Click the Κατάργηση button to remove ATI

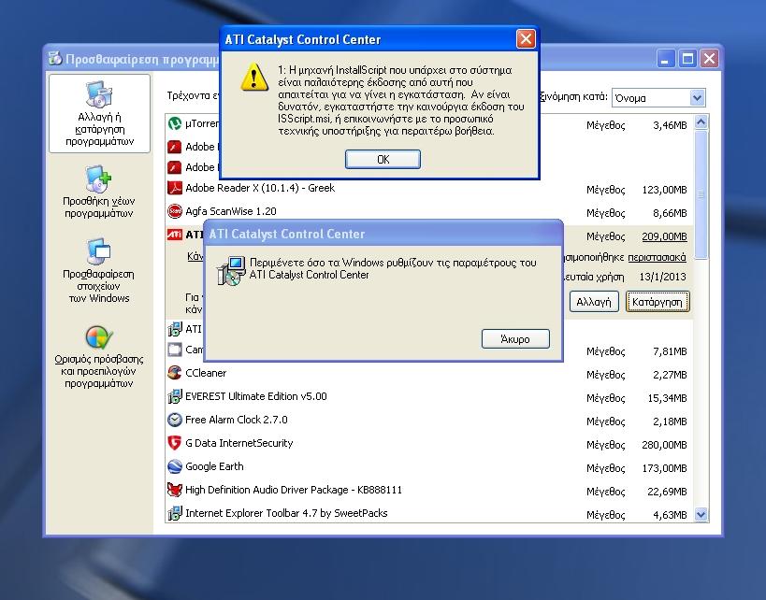click(658, 302)
